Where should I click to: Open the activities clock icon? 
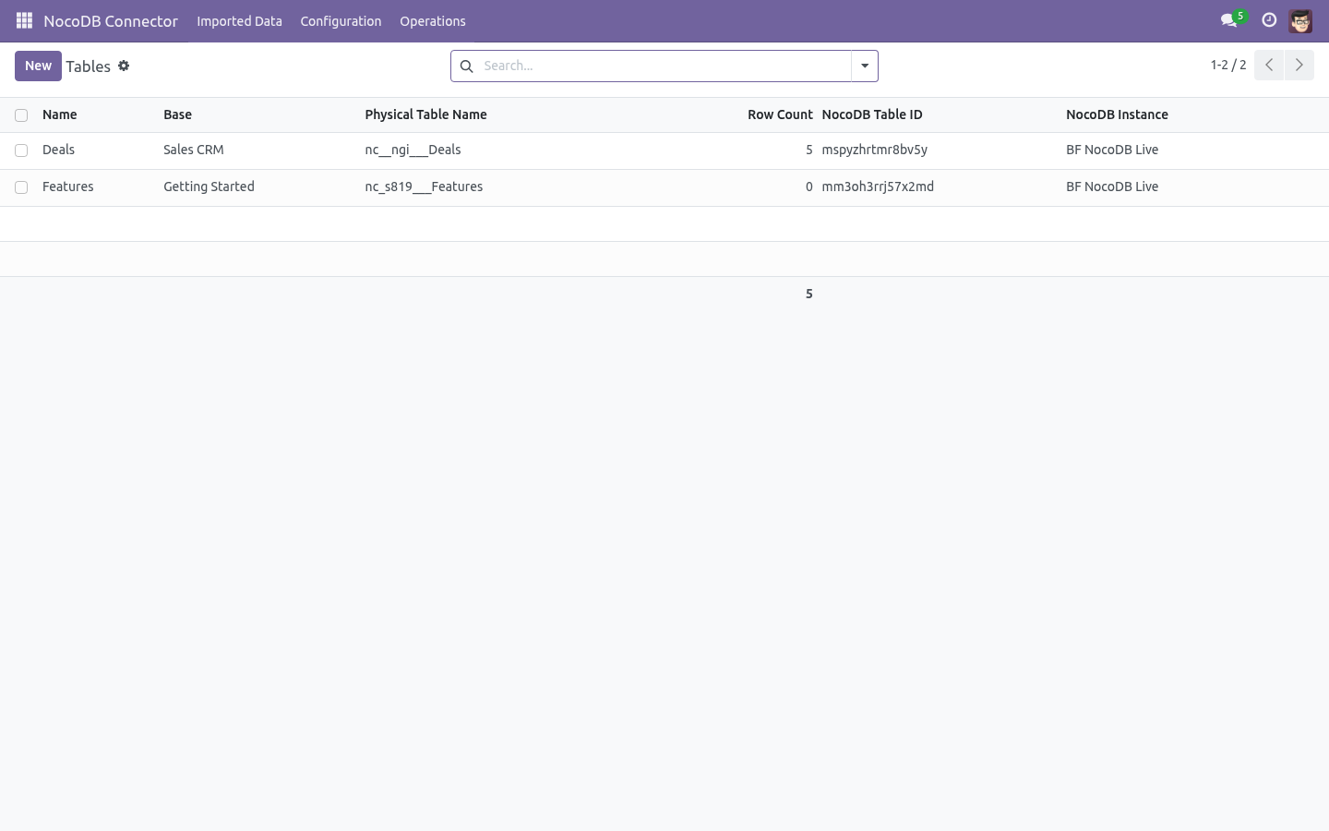(1269, 20)
